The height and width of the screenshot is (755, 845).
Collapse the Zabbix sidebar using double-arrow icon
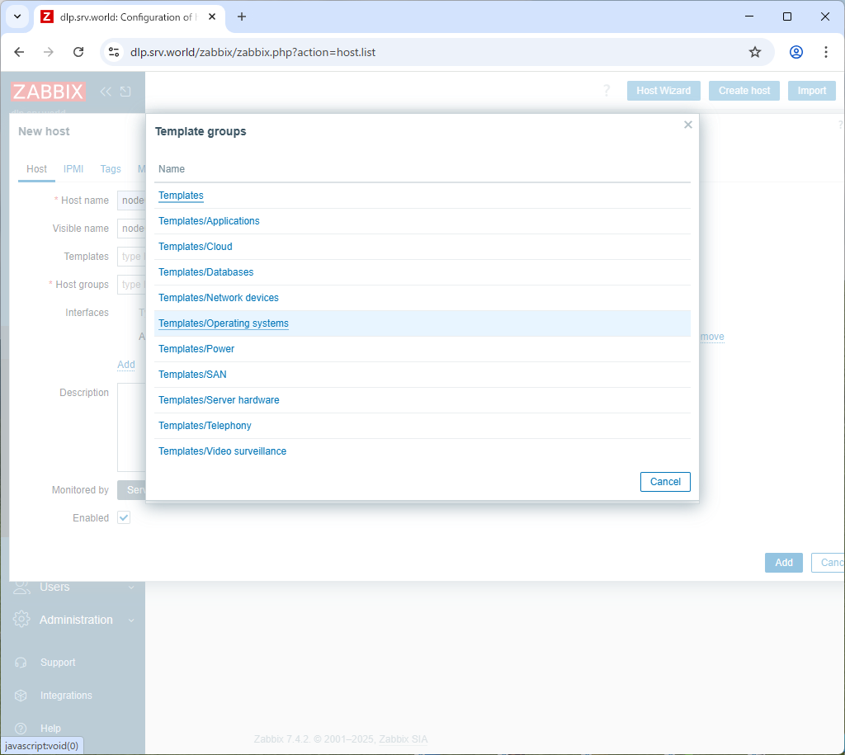(x=106, y=92)
